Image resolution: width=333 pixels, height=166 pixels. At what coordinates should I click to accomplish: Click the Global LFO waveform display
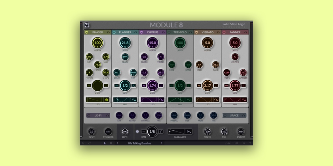(x=177, y=131)
